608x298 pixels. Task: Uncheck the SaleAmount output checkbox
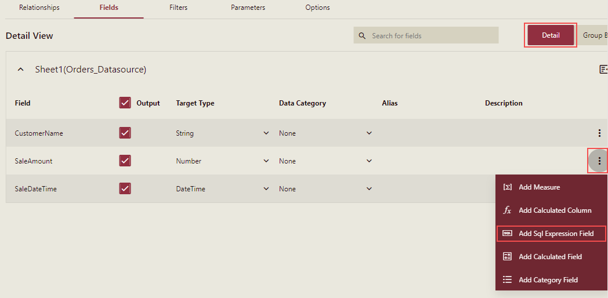click(x=125, y=161)
